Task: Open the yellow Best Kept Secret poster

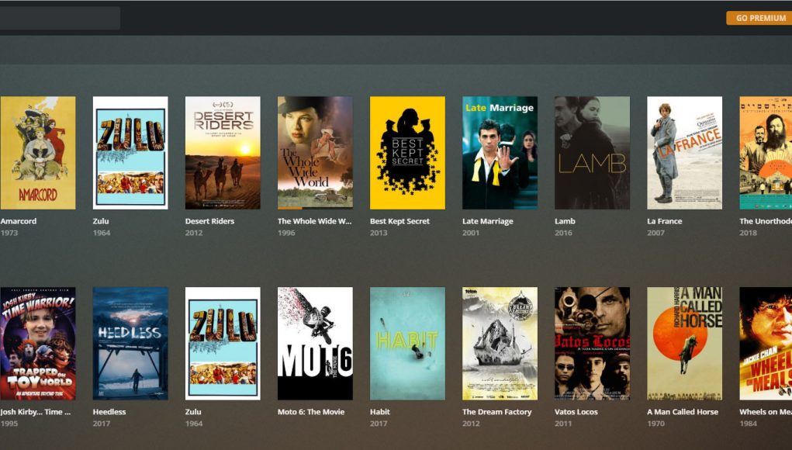Action: click(x=407, y=153)
